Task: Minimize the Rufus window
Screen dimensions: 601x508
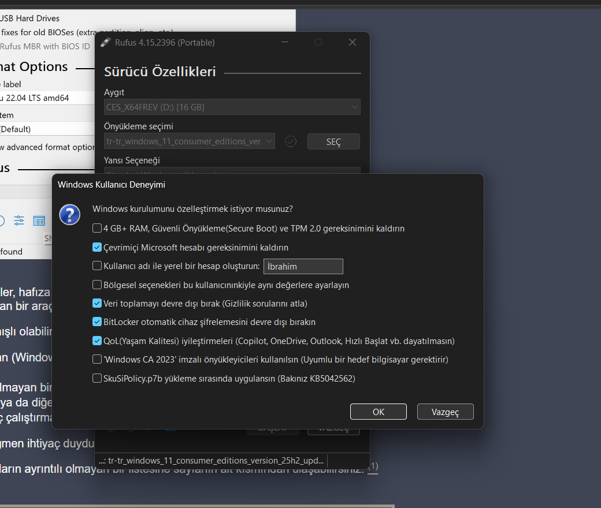Action: coord(285,42)
